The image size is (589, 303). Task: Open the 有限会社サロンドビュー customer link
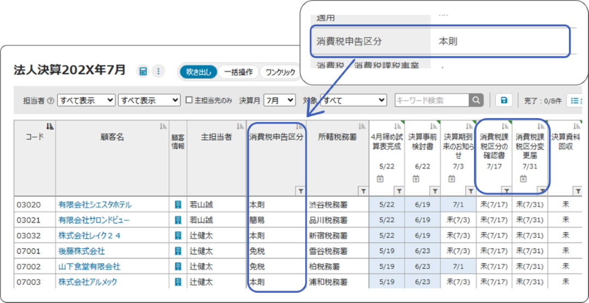94,220
